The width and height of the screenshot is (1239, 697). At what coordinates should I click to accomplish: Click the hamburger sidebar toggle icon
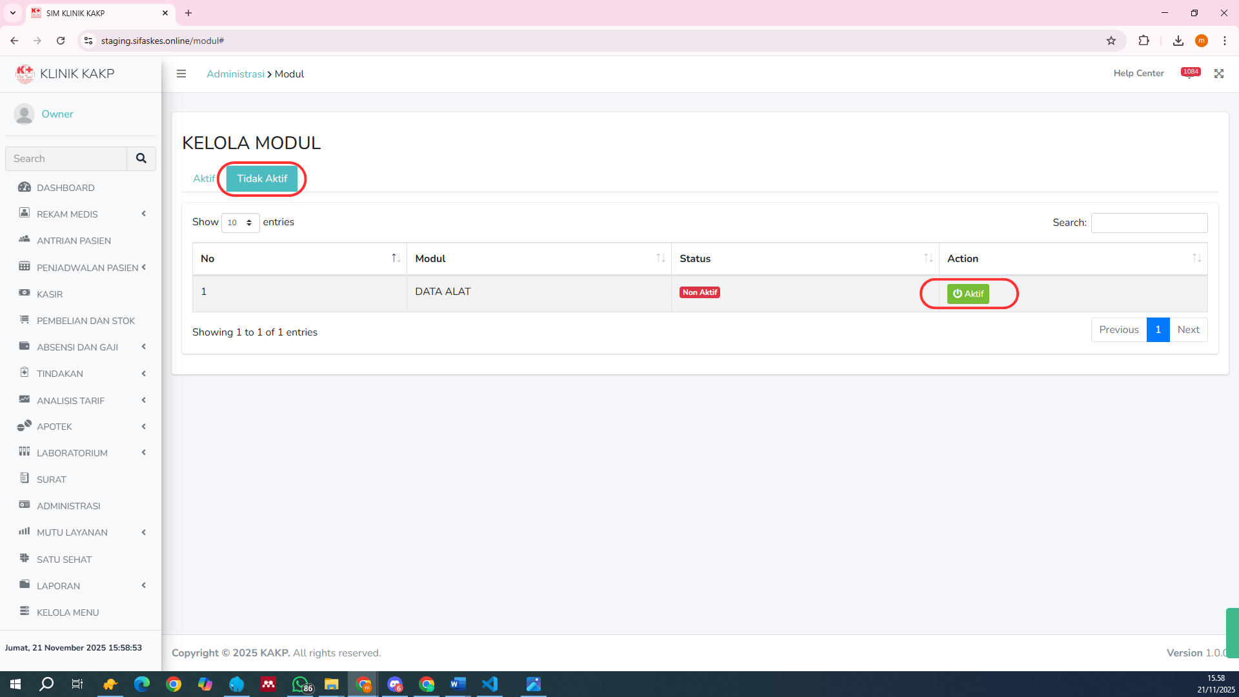(x=181, y=74)
